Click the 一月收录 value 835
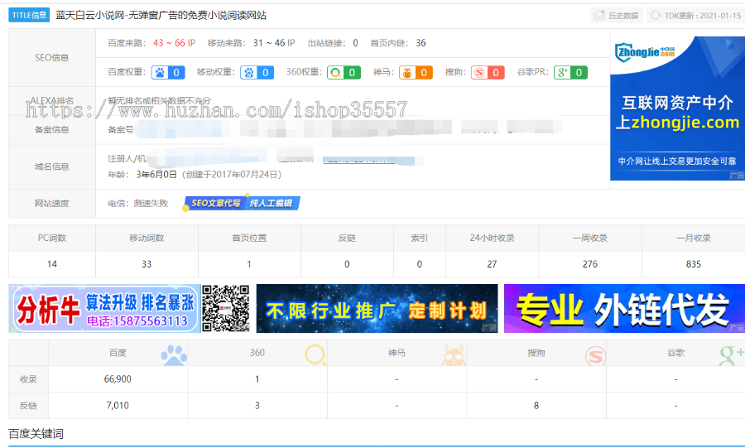Image resolution: width=745 pixels, height=448 pixels. pos(693,264)
